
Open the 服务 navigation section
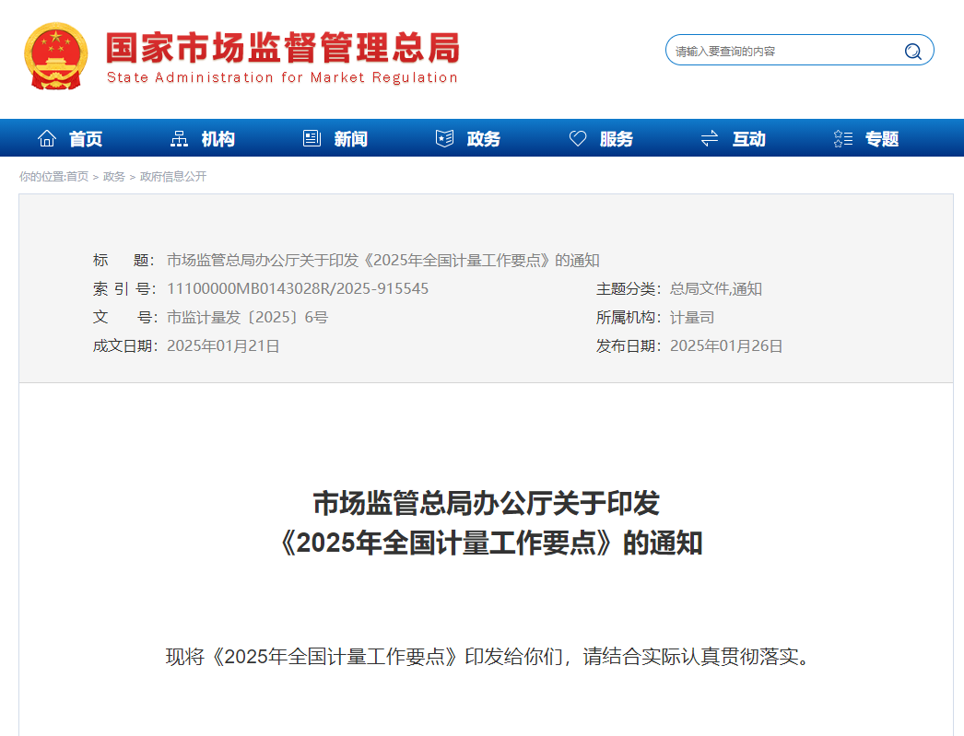click(x=617, y=139)
